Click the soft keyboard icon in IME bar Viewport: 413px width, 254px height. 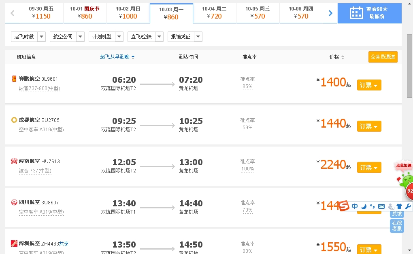click(x=381, y=206)
